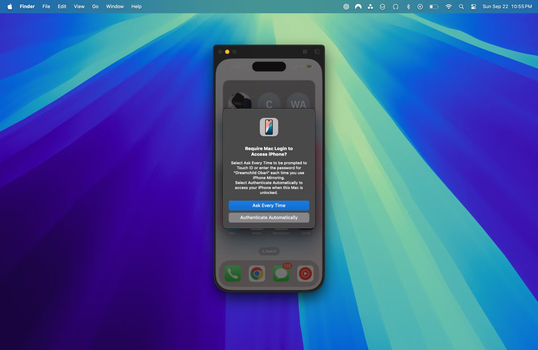The image size is (538, 350).
Task: Click iPhone Mirroring home screen grid icon
Action: pos(305,52)
